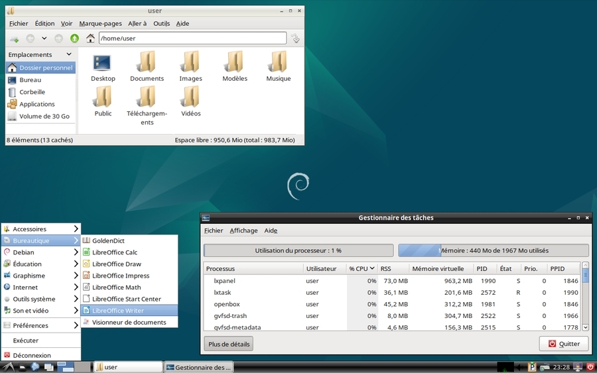
Task: Open the web browser launcher in taskbar
Action: tap(34, 367)
